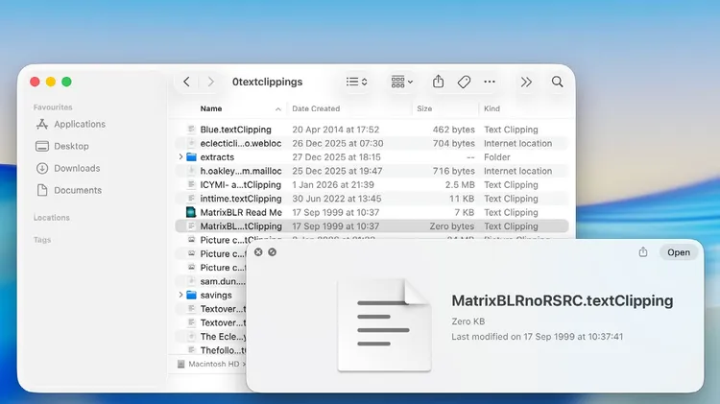Image resolution: width=720 pixels, height=404 pixels.
Task: Click the Open button in Quick Look
Action: pyautogui.click(x=679, y=252)
